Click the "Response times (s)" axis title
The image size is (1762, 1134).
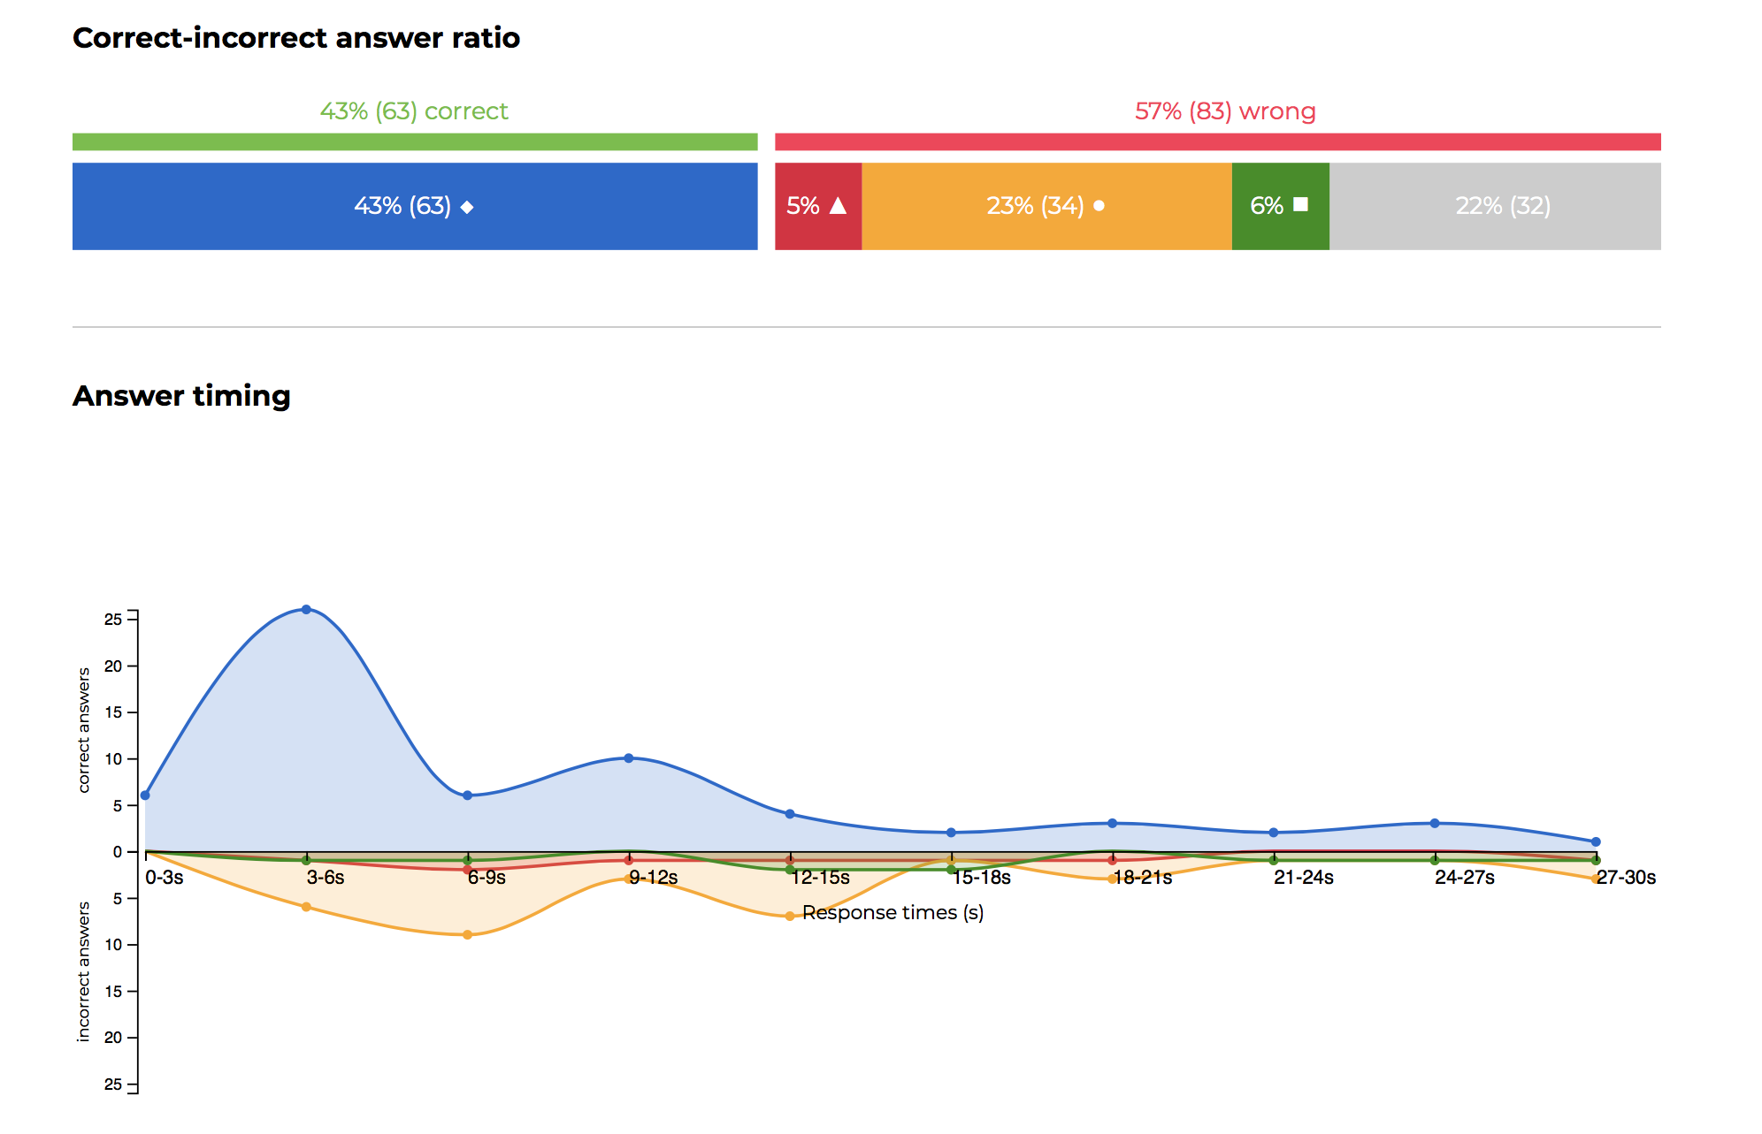click(892, 913)
